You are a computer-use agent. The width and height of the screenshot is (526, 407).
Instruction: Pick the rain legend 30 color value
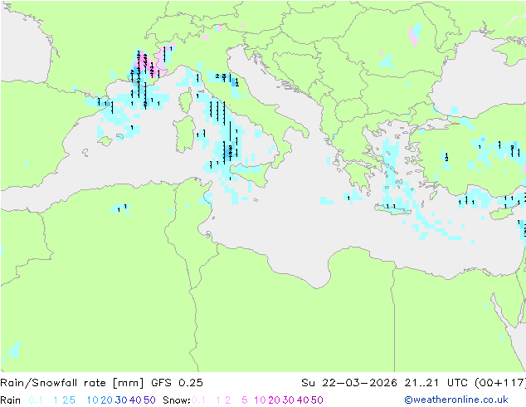[121, 400]
